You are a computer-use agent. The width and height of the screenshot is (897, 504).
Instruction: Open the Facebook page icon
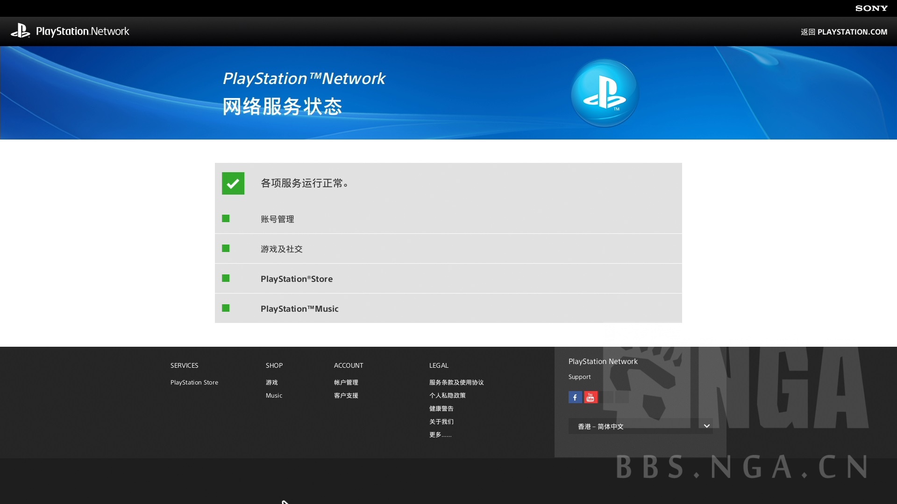tap(575, 397)
